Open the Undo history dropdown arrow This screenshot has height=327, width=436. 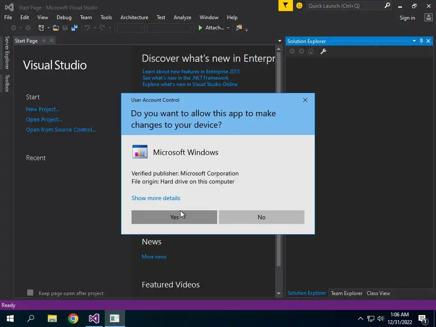coord(95,28)
